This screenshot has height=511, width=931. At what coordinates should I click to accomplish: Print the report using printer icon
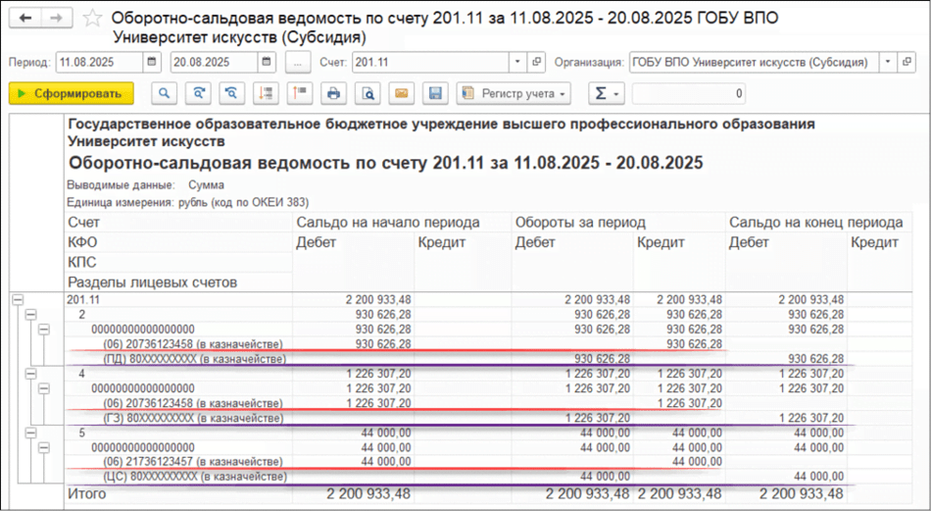tap(334, 93)
